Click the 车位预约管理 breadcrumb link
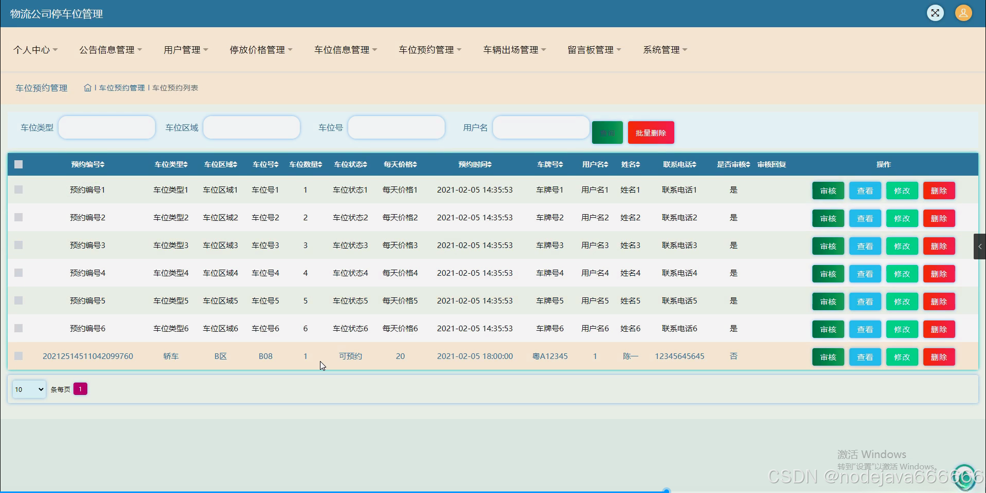The height and width of the screenshot is (493, 986). coord(122,88)
